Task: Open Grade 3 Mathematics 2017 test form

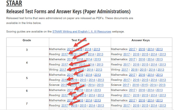Action: click(x=70, y=49)
